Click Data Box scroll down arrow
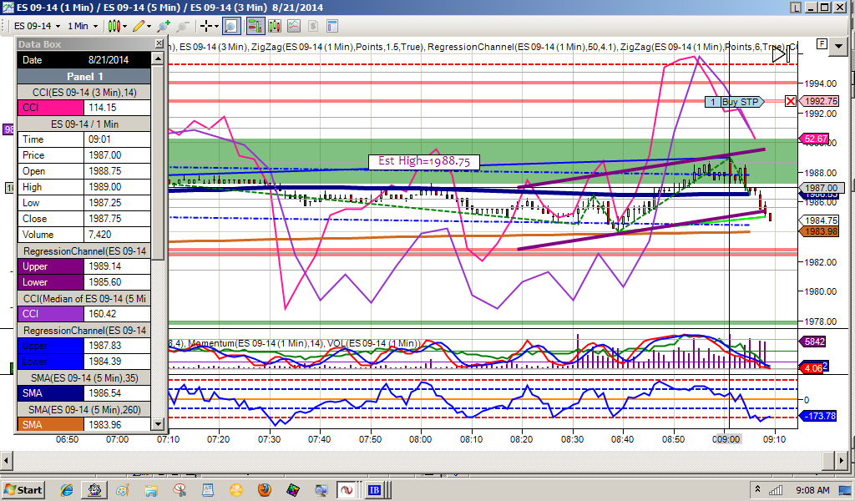The image size is (855, 501). (x=158, y=423)
